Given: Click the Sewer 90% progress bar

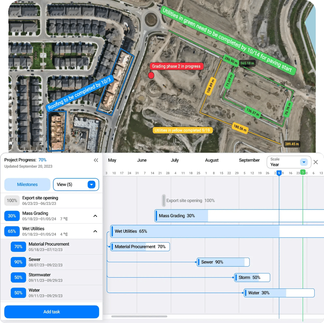Looking at the screenshot, I should (223, 262).
